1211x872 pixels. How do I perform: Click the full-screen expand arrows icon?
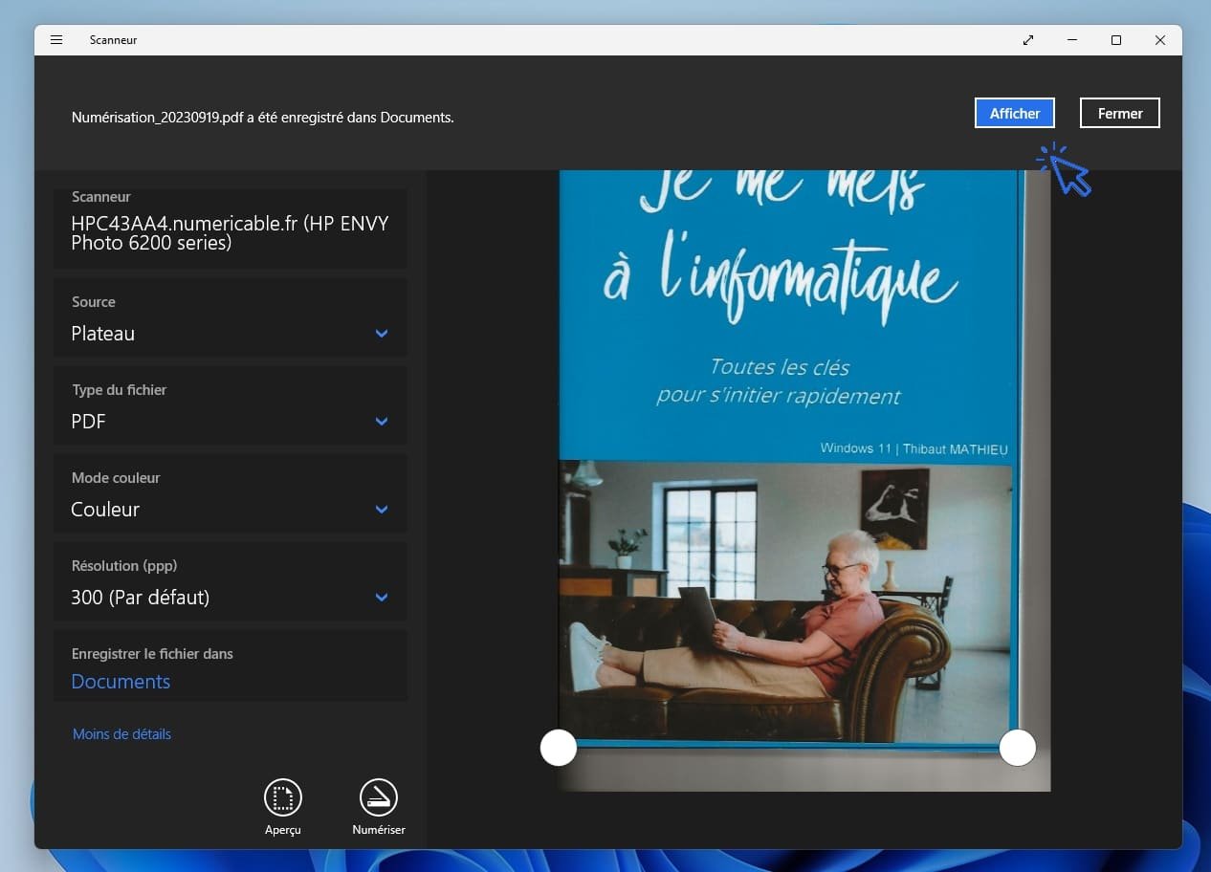point(1028,40)
